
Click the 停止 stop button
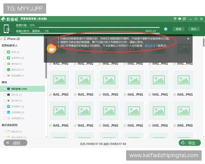click(194, 29)
